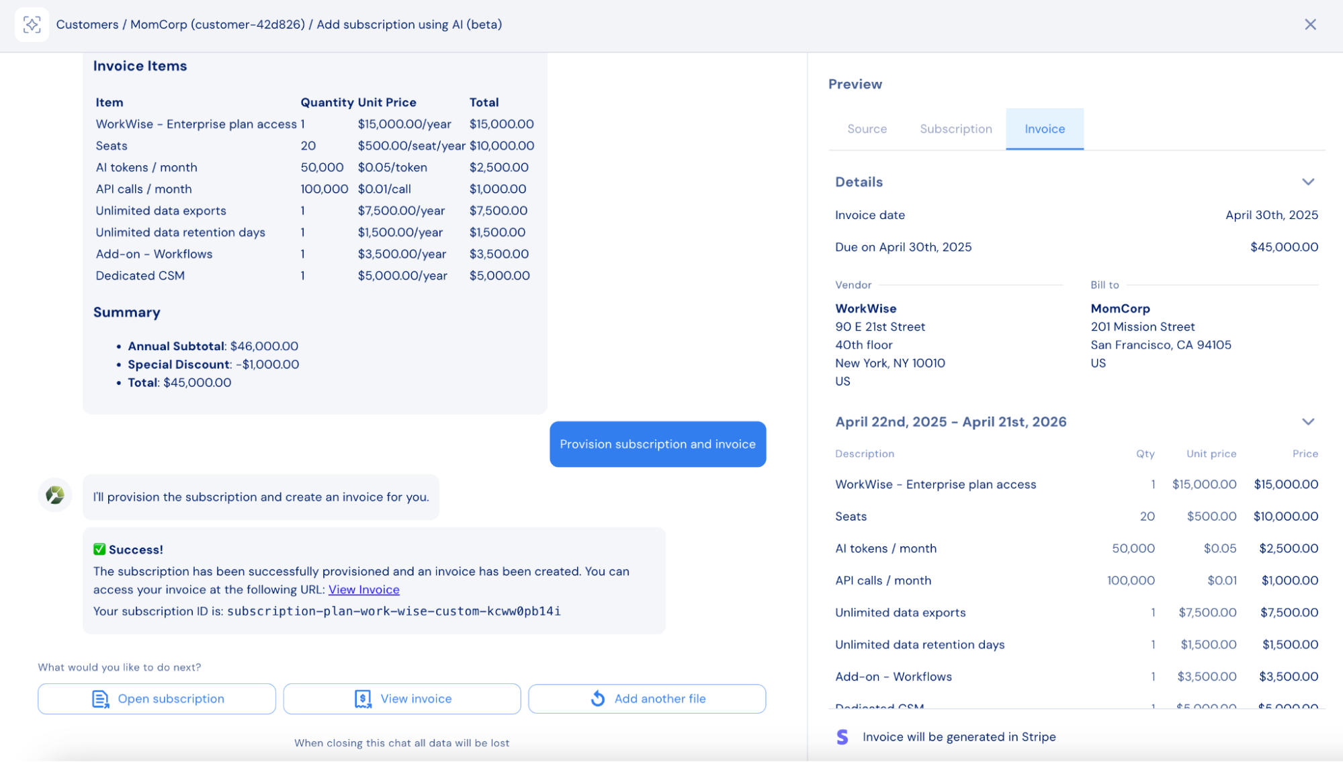Switch to the Subscription tab
Viewport: 1343px width, 762px height.
(x=955, y=129)
